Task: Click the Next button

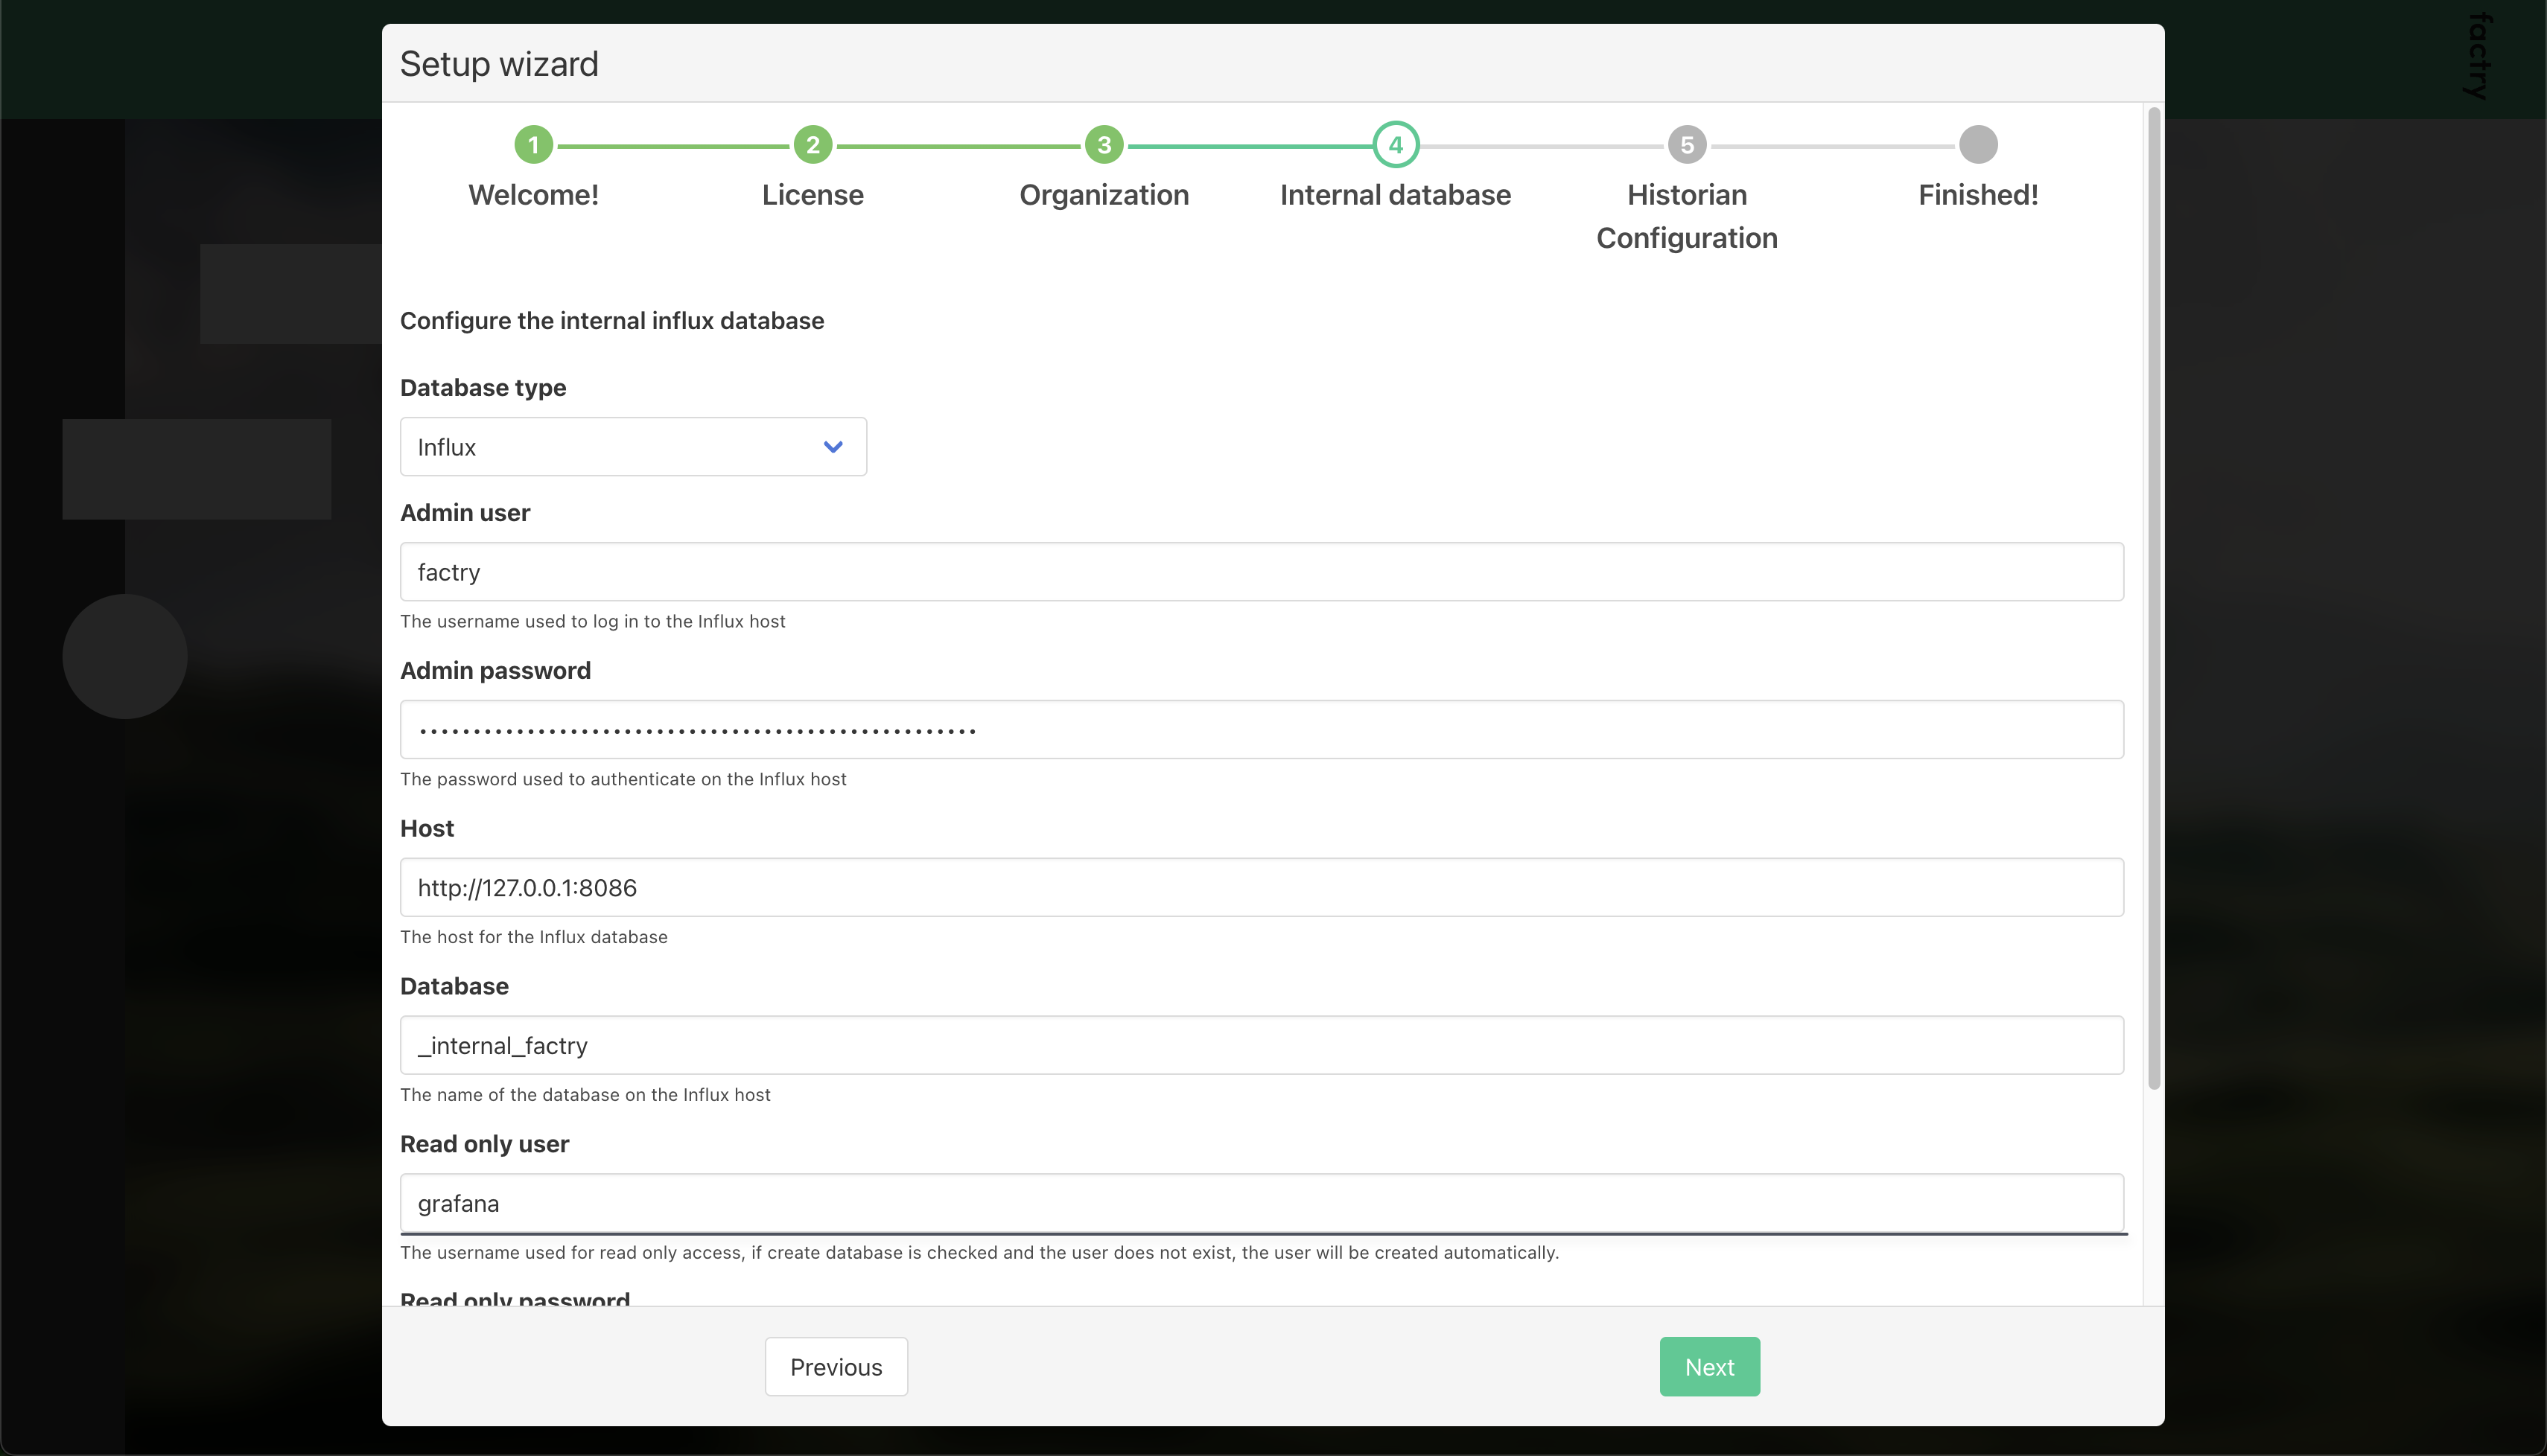Action: click(x=1708, y=1366)
